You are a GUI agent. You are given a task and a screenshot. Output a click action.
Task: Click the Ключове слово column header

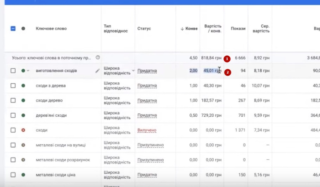pyautogui.click(x=51, y=29)
